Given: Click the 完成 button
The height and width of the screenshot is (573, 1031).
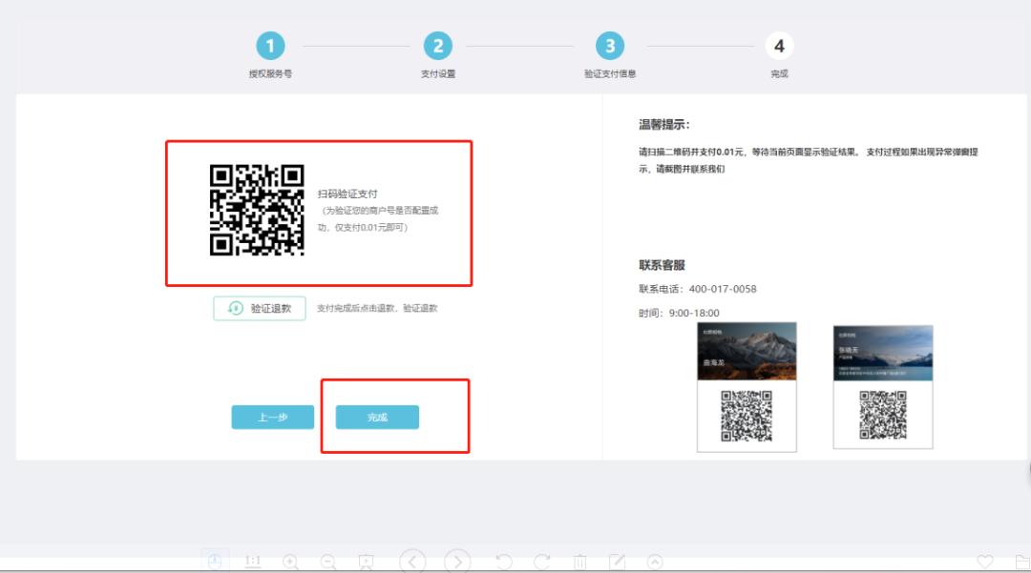Looking at the screenshot, I should point(377,417).
